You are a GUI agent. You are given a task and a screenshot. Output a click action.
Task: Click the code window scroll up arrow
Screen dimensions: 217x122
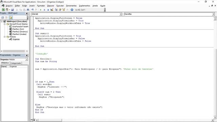[215, 19]
